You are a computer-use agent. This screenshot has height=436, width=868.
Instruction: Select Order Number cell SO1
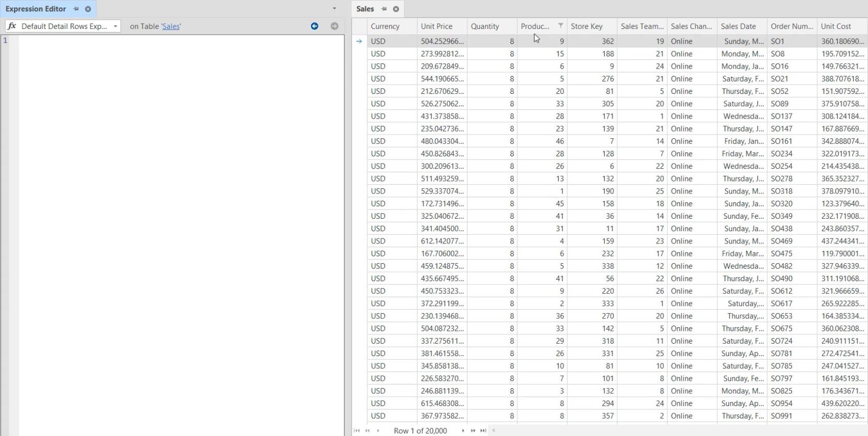tap(792, 41)
